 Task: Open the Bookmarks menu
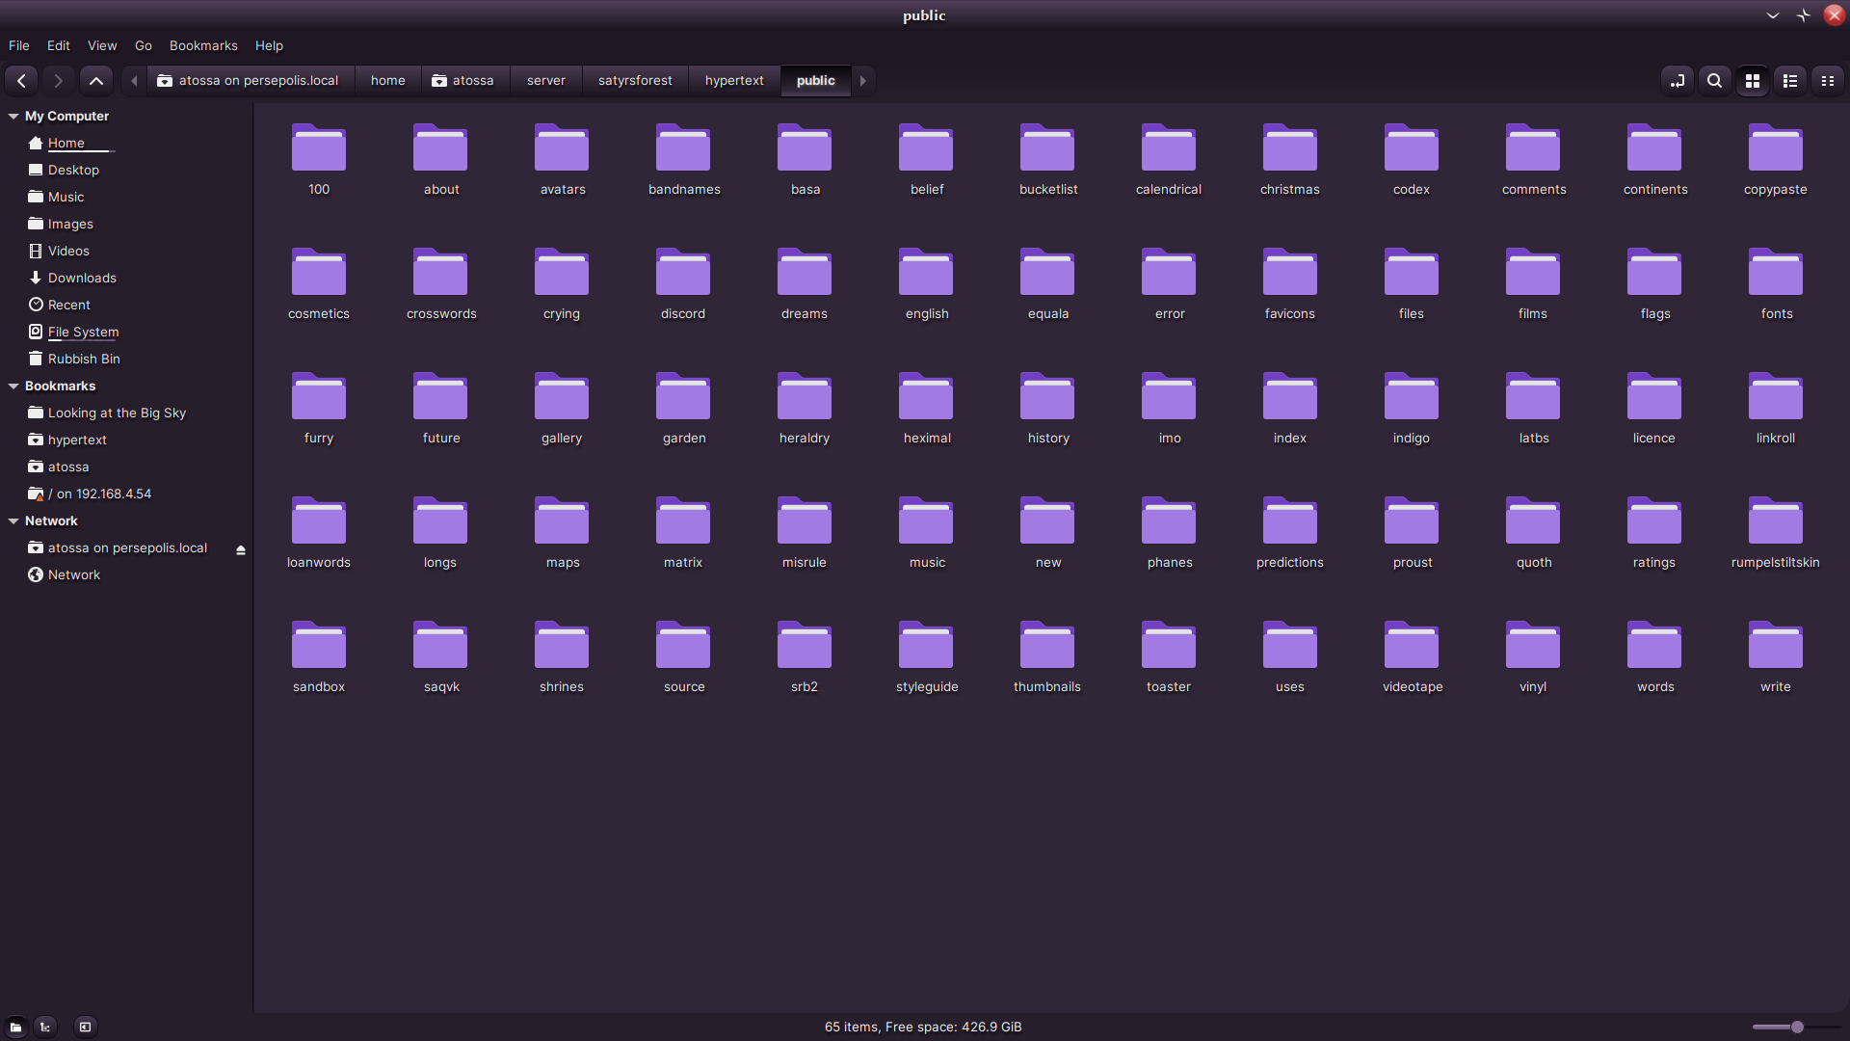tap(202, 45)
